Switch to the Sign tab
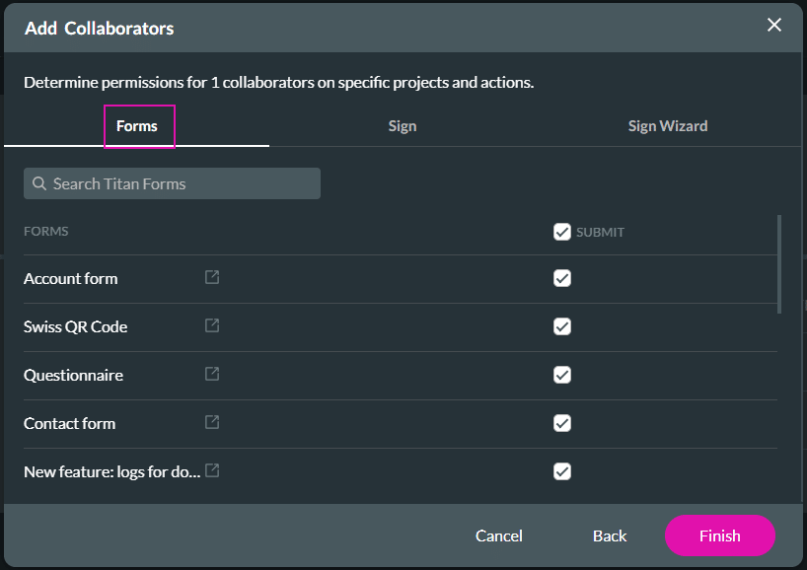Image resolution: width=807 pixels, height=570 pixels. [x=403, y=125]
